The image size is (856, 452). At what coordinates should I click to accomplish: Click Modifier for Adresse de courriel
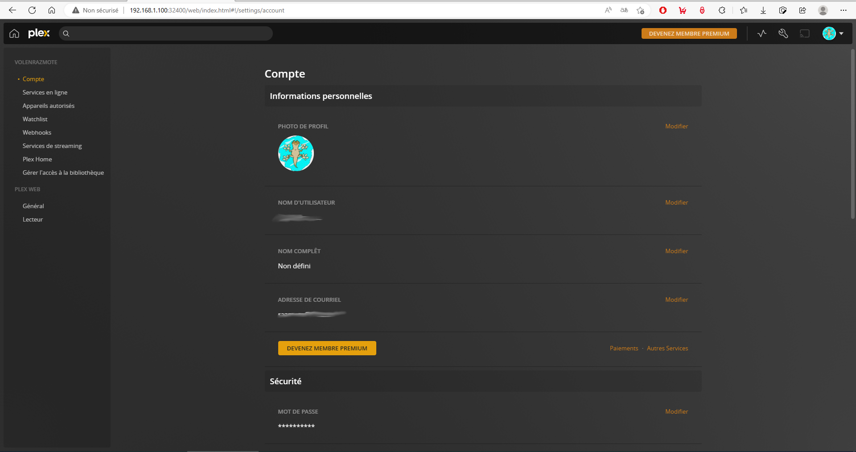tap(677, 300)
